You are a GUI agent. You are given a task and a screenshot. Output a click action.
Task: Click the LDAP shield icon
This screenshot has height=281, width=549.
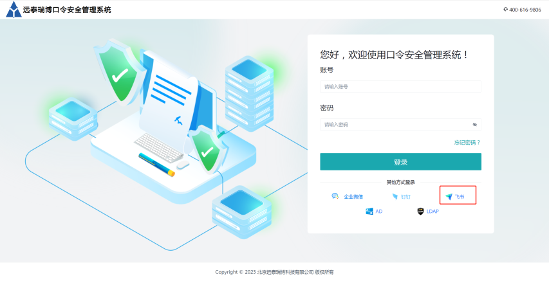tap(420, 212)
